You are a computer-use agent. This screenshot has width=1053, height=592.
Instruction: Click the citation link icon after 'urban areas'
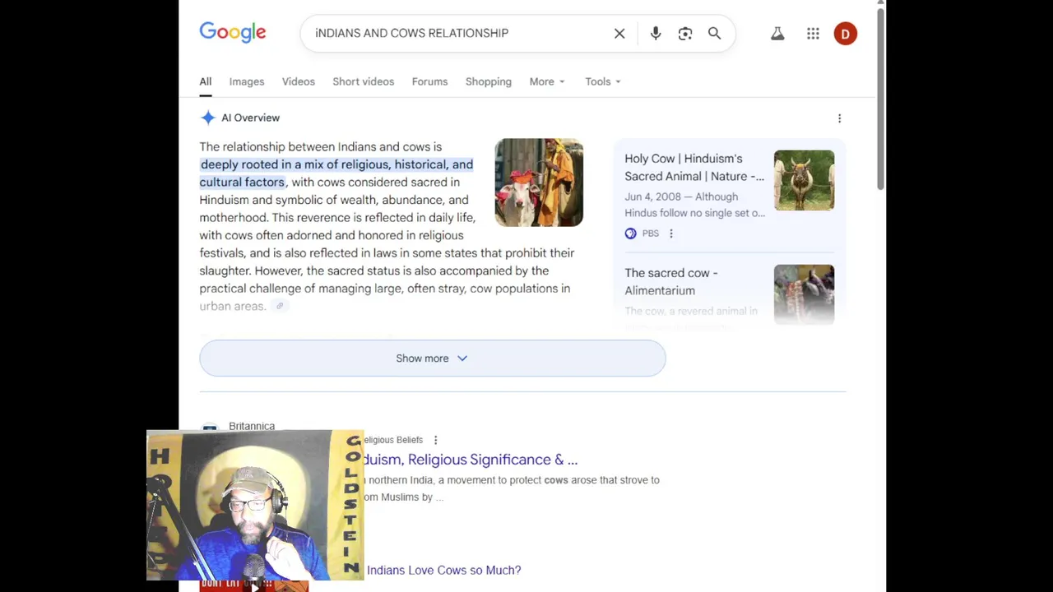coord(280,306)
